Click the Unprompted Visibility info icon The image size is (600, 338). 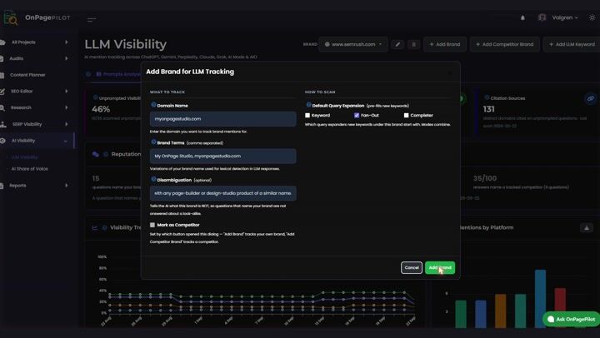point(95,98)
